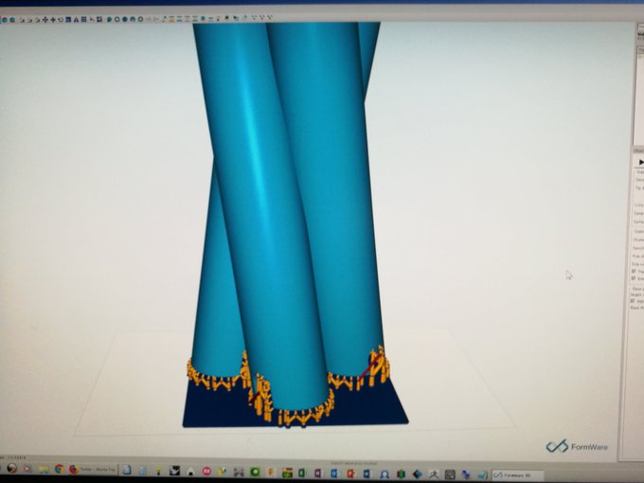Open Google Chrome from the taskbar
The image size is (644, 483).
click(60, 469)
